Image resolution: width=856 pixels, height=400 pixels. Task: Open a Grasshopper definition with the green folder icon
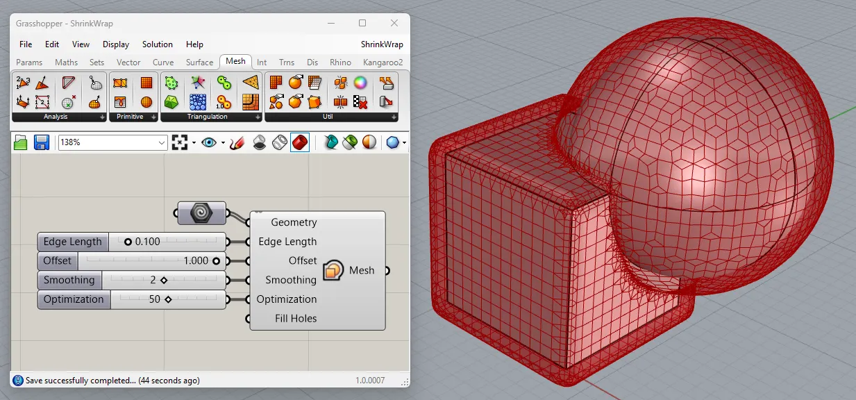20,142
